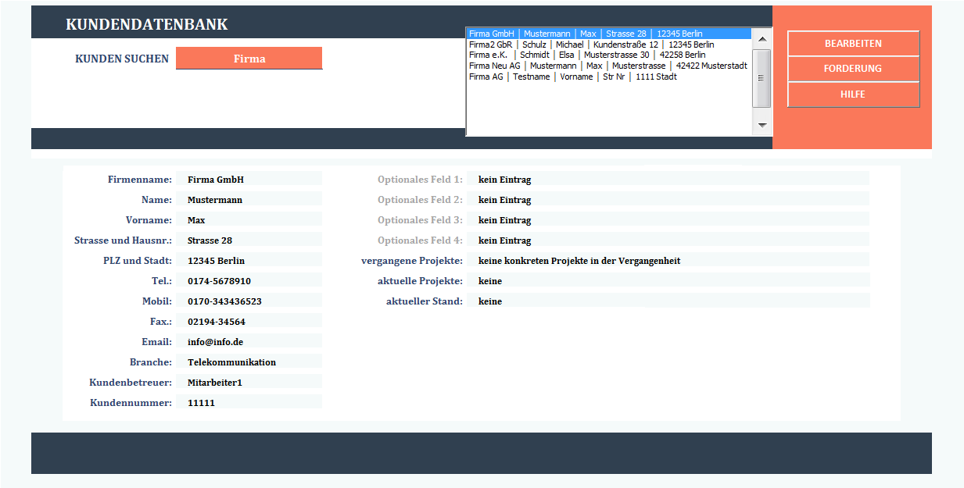
Task: Click the Branche Telekommunikation field
Action: tap(249, 362)
